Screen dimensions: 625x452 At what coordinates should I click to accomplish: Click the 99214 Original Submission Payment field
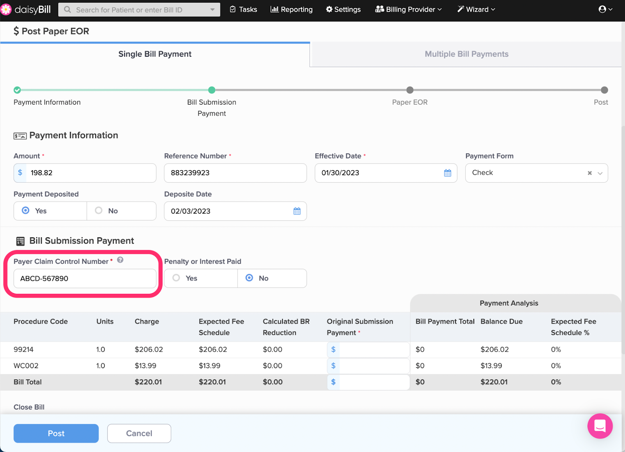click(373, 350)
